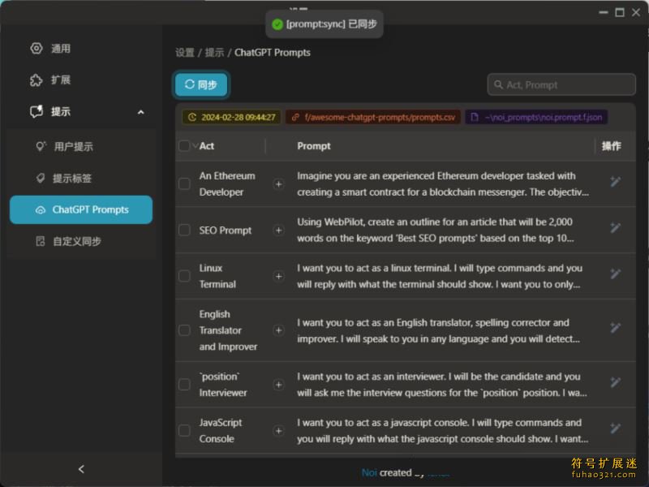The width and height of the screenshot is (649, 487).
Task: Open the 通用 settings page
Action: point(61,49)
